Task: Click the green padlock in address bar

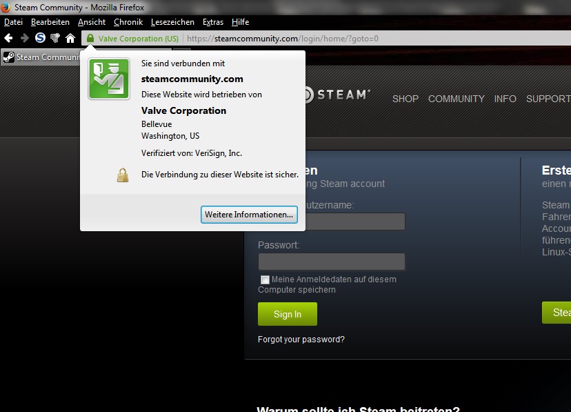Action: 90,38
